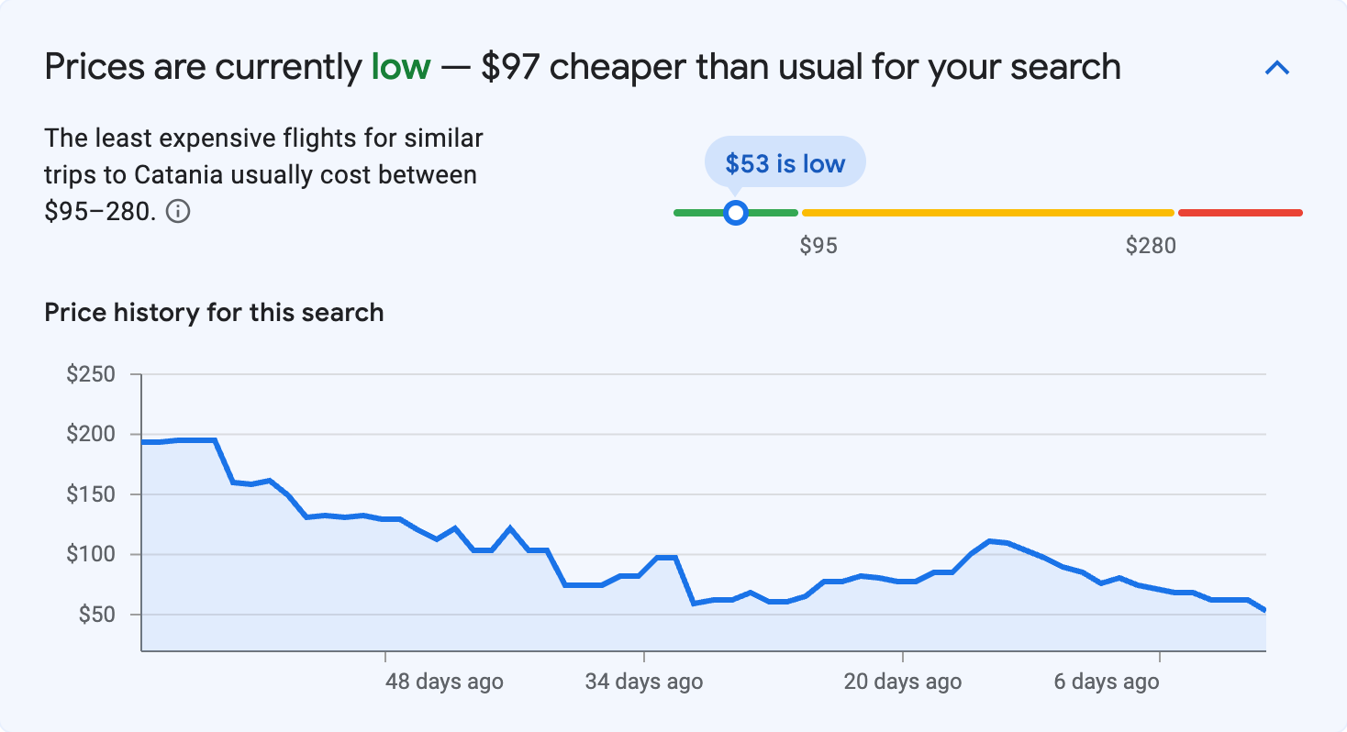Click the red high-price segment
The width and height of the screenshot is (1347, 732).
tap(1239, 212)
